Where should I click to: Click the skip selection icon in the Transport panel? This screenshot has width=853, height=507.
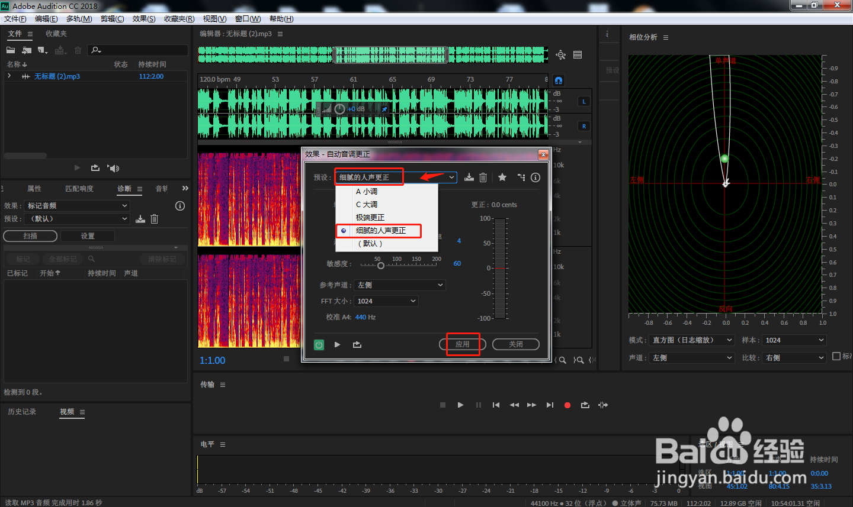click(x=603, y=405)
